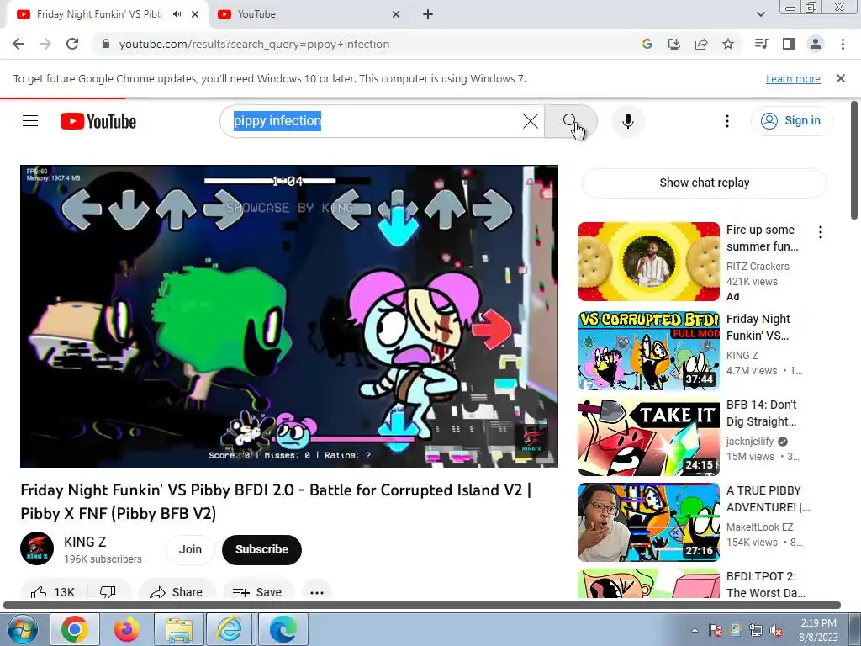Like the video with 13K thumbs up
Screen dimensions: 861x646
tap(53, 591)
